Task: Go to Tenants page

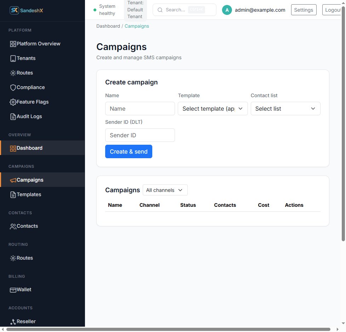Action: pyautogui.click(x=42, y=59)
